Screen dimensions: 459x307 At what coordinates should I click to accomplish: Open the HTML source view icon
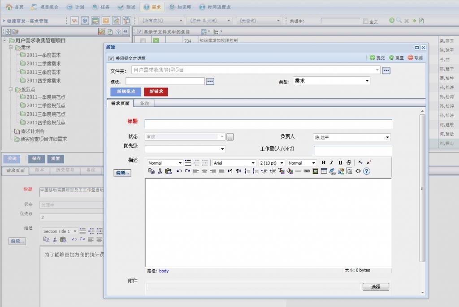pyautogui.click(x=358, y=171)
